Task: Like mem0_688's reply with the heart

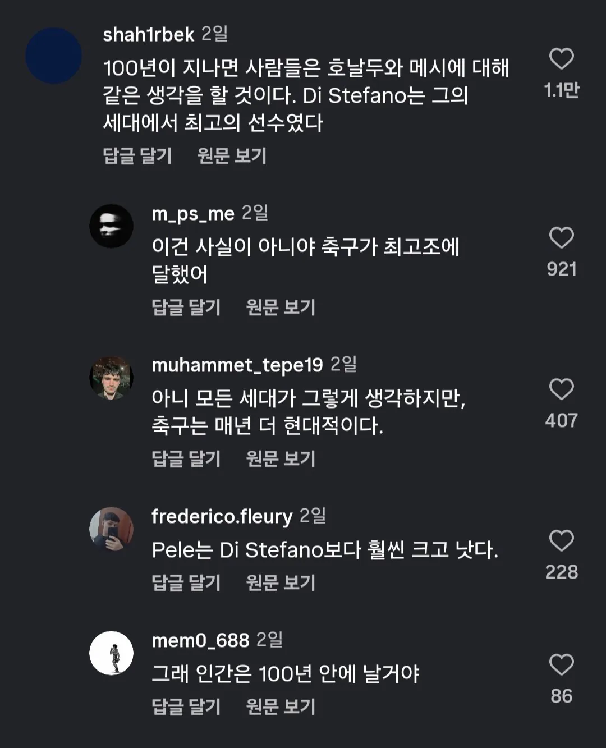Action: (x=561, y=665)
